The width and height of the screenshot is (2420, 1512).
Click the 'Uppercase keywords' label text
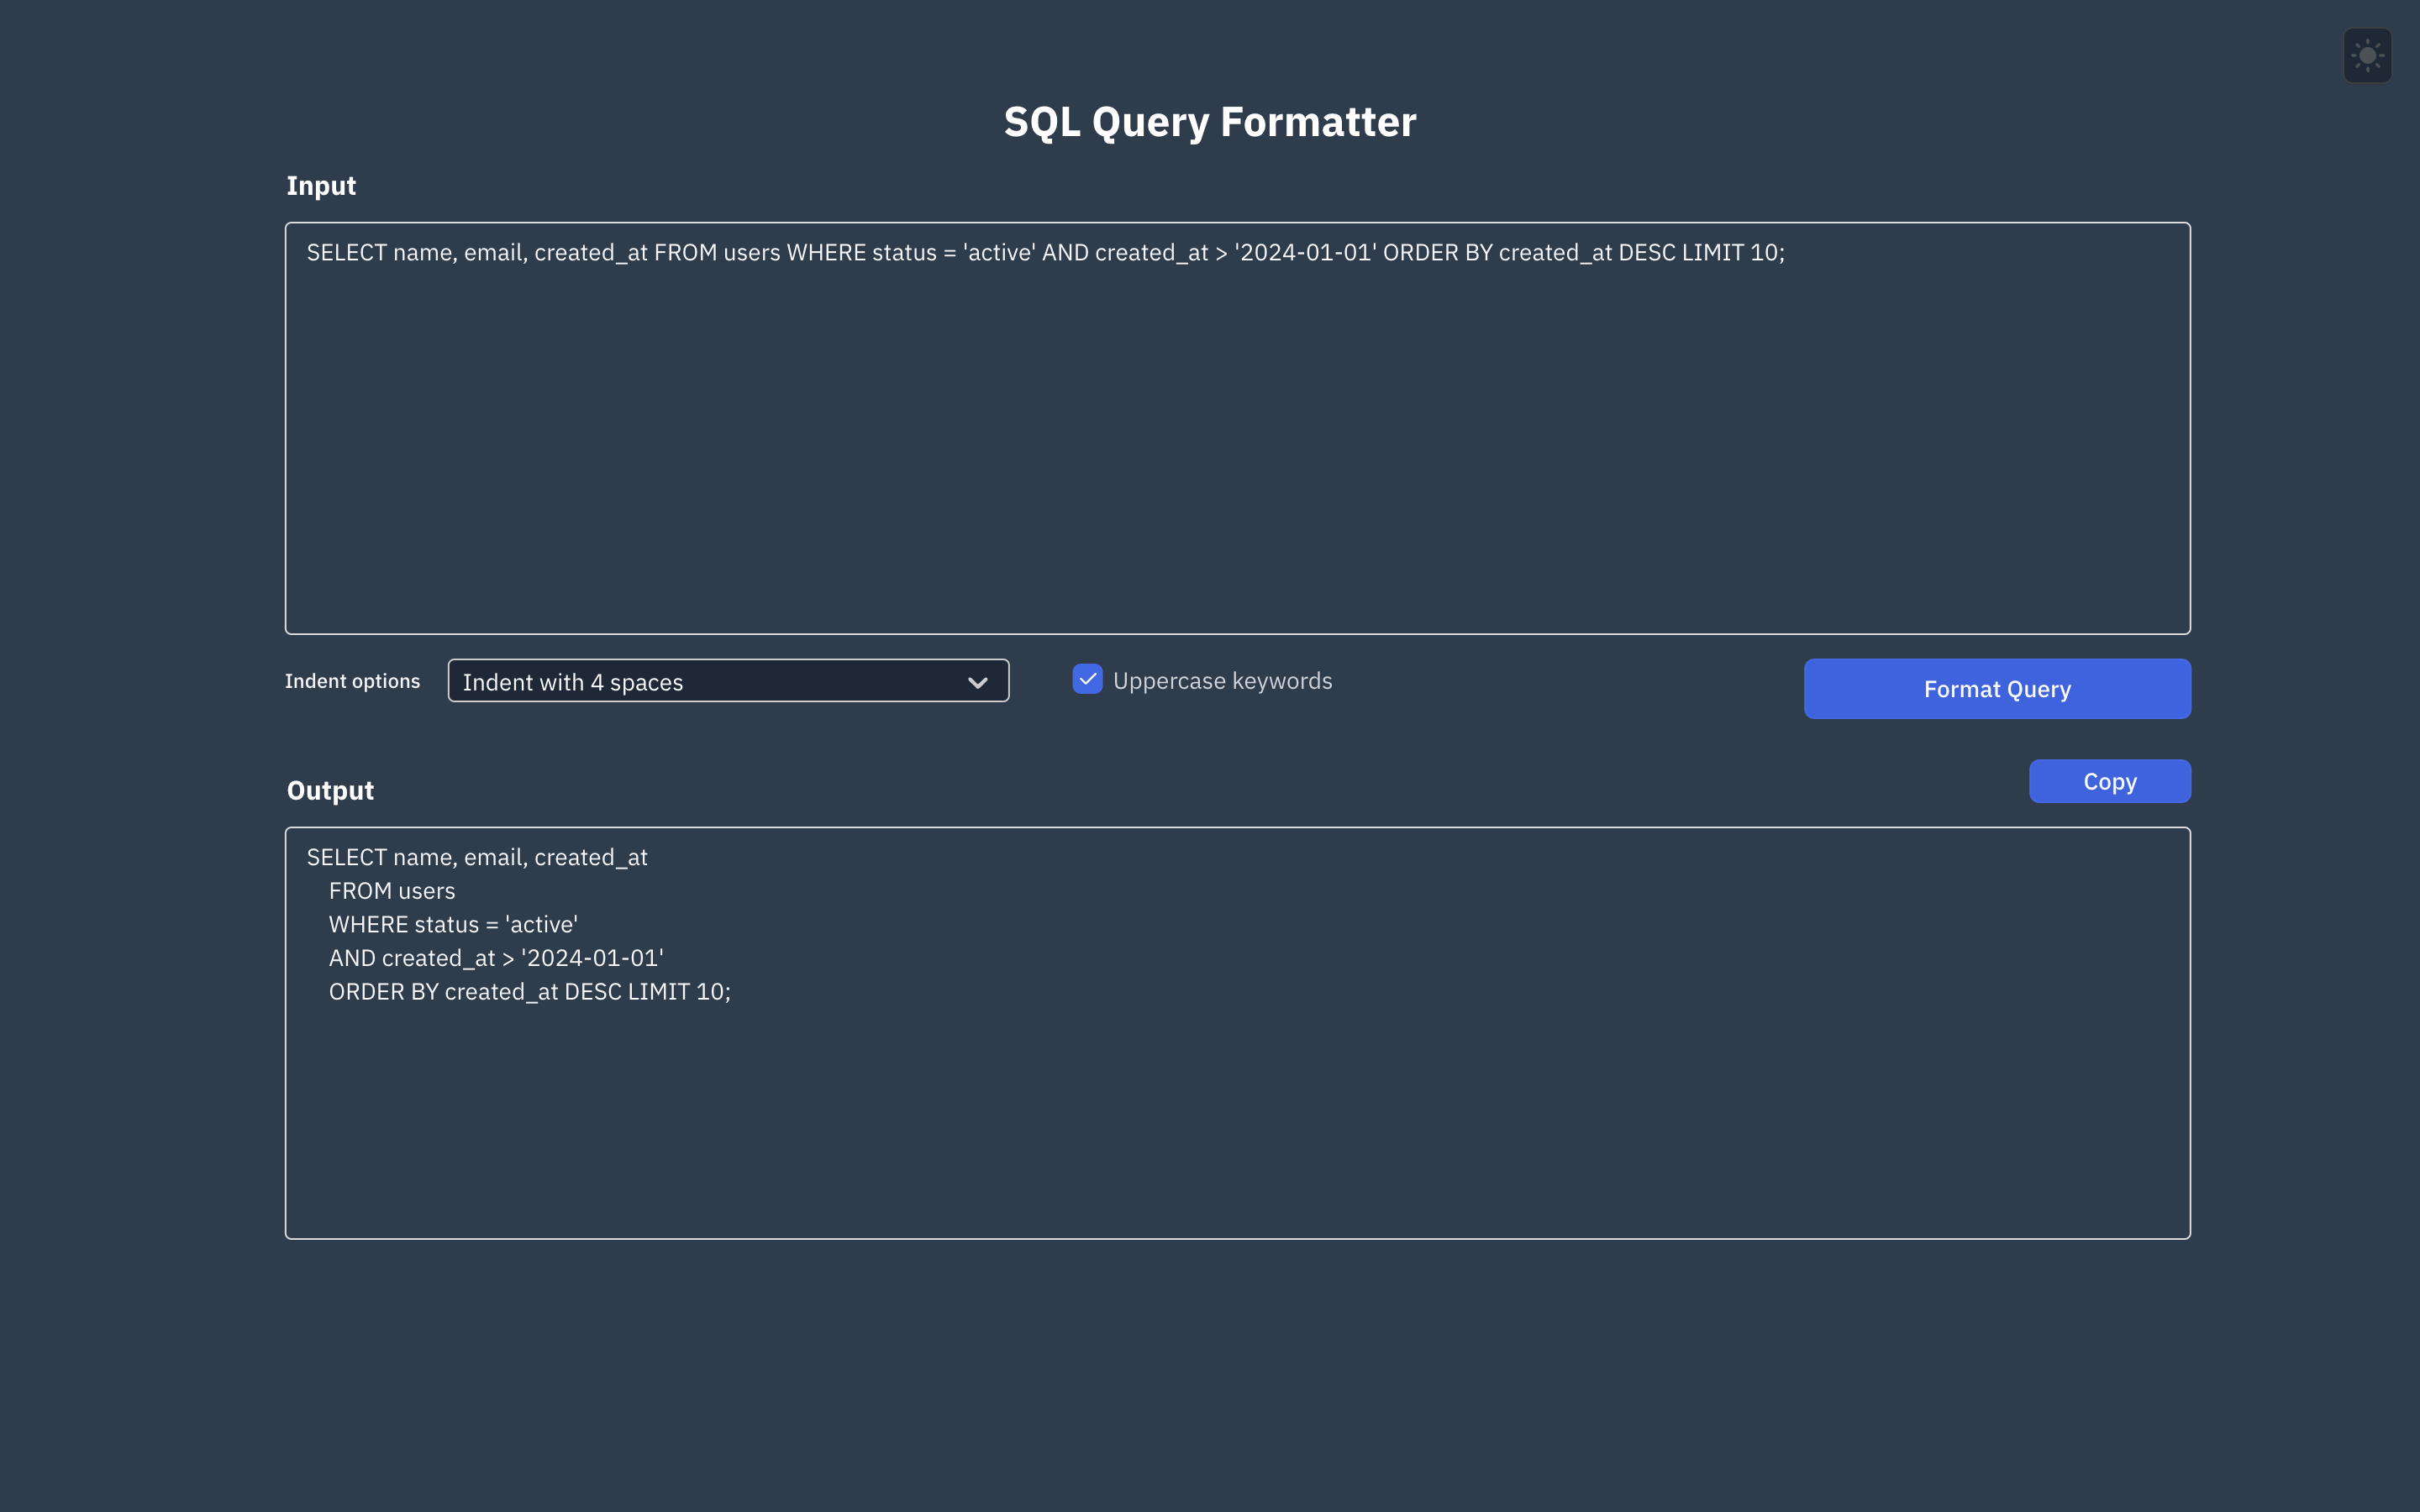coord(1221,681)
